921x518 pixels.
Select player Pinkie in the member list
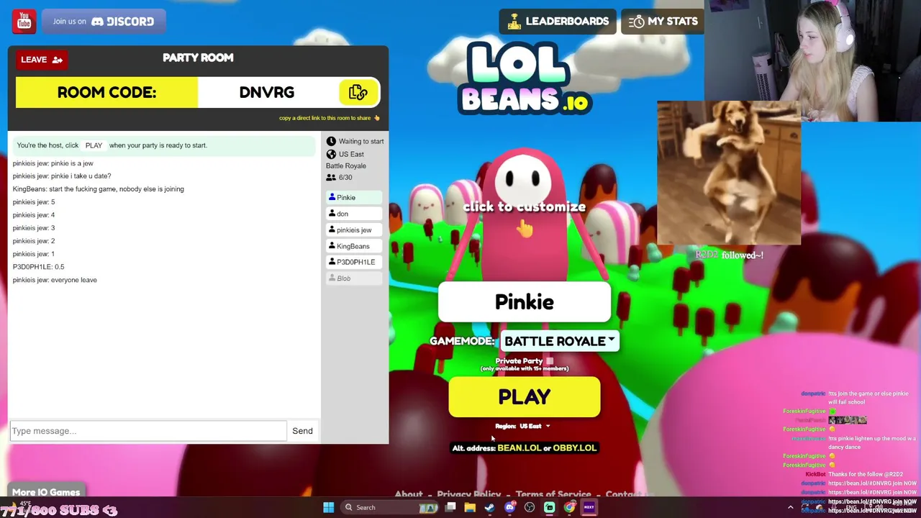(353, 197)
